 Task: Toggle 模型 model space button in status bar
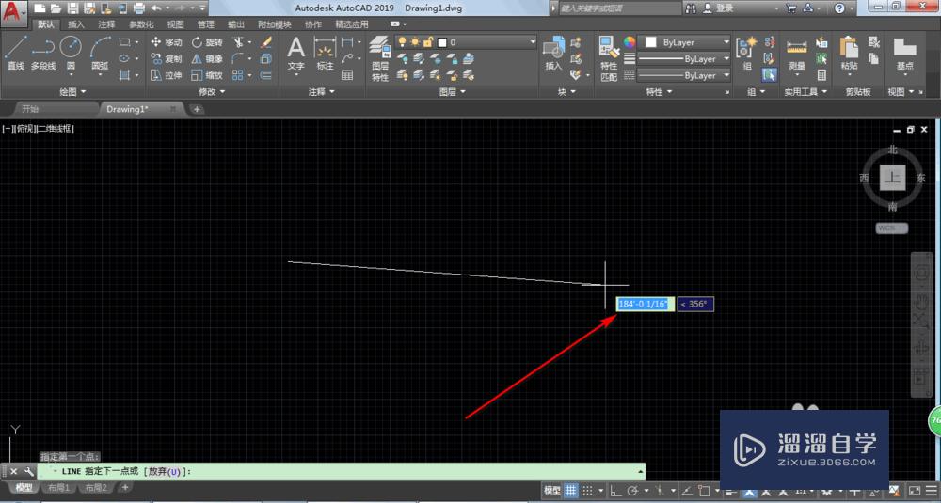click(551, 491)
